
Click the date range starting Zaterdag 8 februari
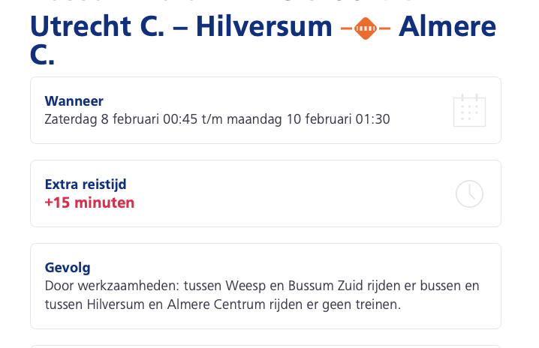[x=217, y=119]
